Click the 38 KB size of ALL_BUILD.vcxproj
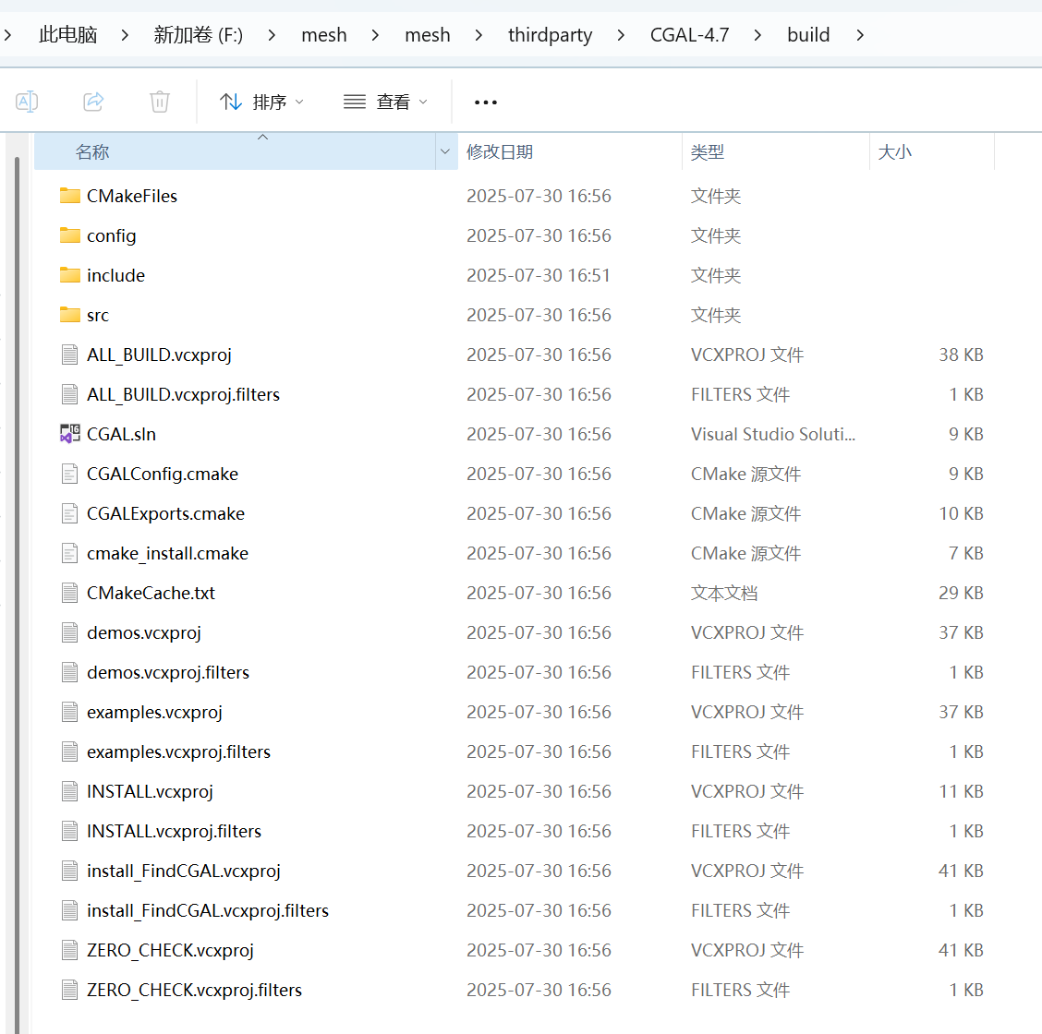The image size is (1042, 1034). point(961,355)
